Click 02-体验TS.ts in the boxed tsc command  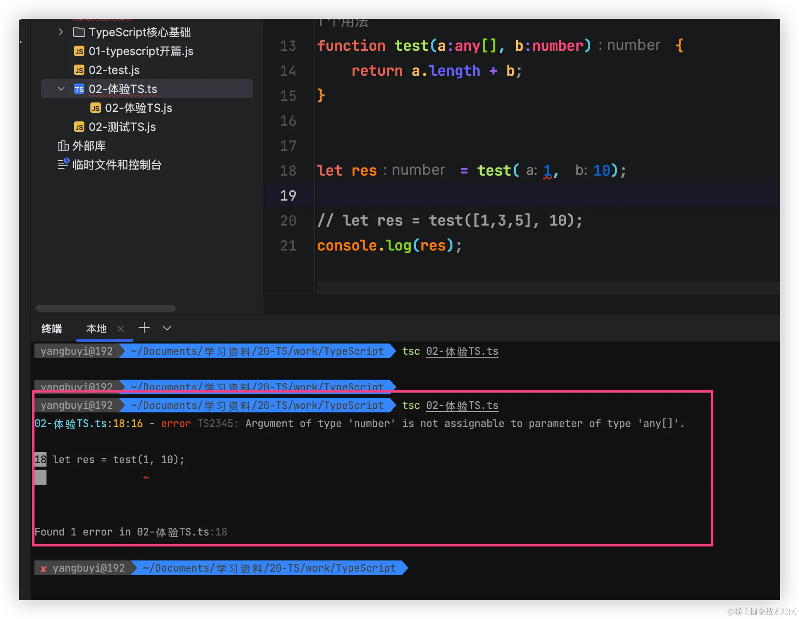pos(462,405)
